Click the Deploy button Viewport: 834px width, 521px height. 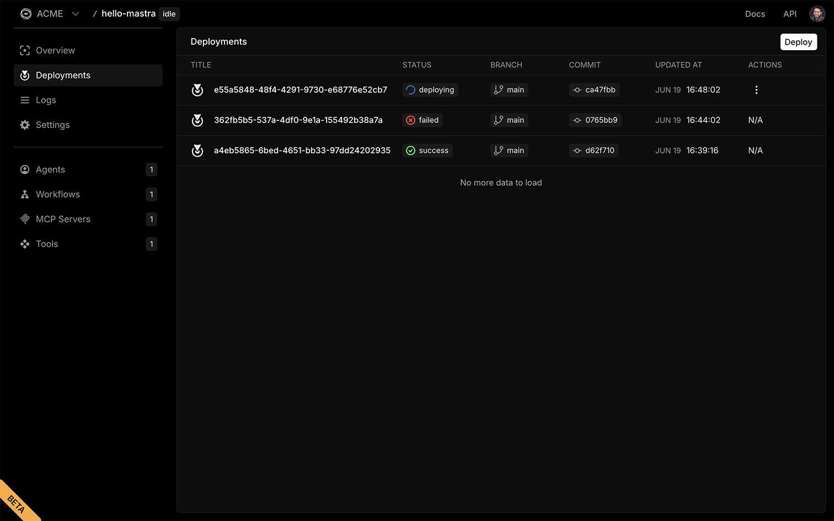[798, 42]
